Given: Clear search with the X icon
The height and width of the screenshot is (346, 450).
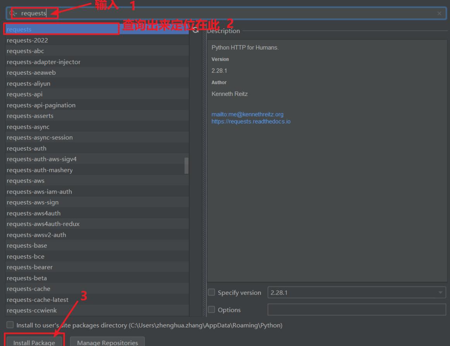Looking at the screenshot, I should point(439,14).
